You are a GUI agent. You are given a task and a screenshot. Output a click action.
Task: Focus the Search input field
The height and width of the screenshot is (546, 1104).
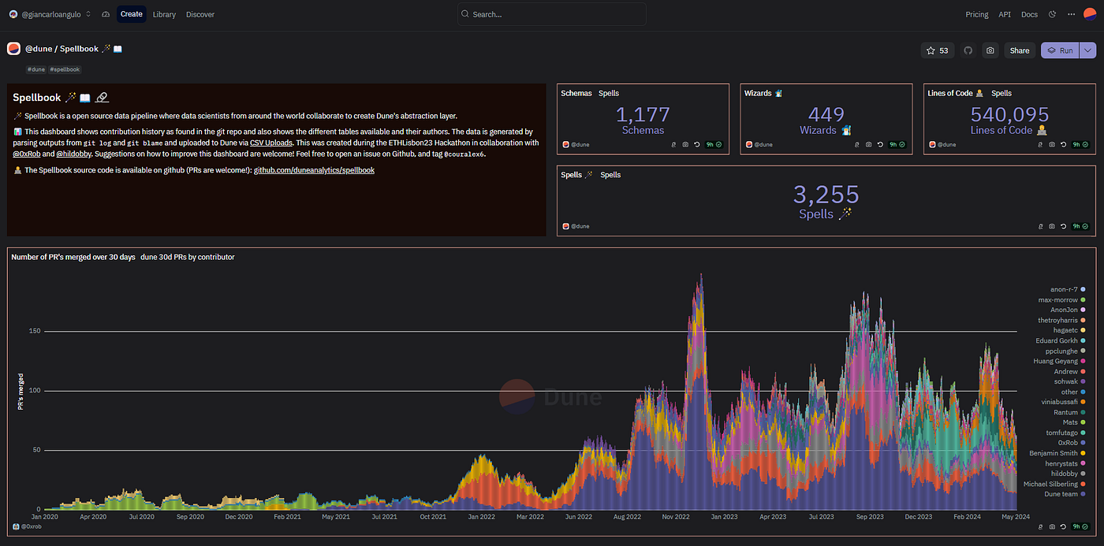pos(551,14)
